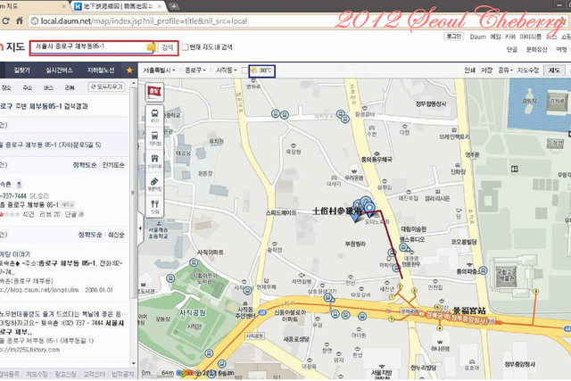Select the gas station pump icon in toolbar
Viewport: 571px width, 381px height.
pyautogui.click(x=154, y=184)
